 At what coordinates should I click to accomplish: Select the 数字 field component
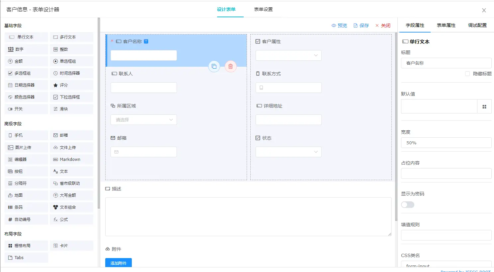tap(27, 49)
